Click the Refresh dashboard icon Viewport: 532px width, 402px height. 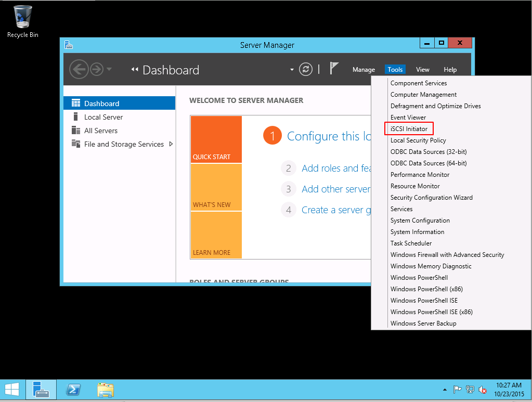pyautogui.click(x=306, y=70)
